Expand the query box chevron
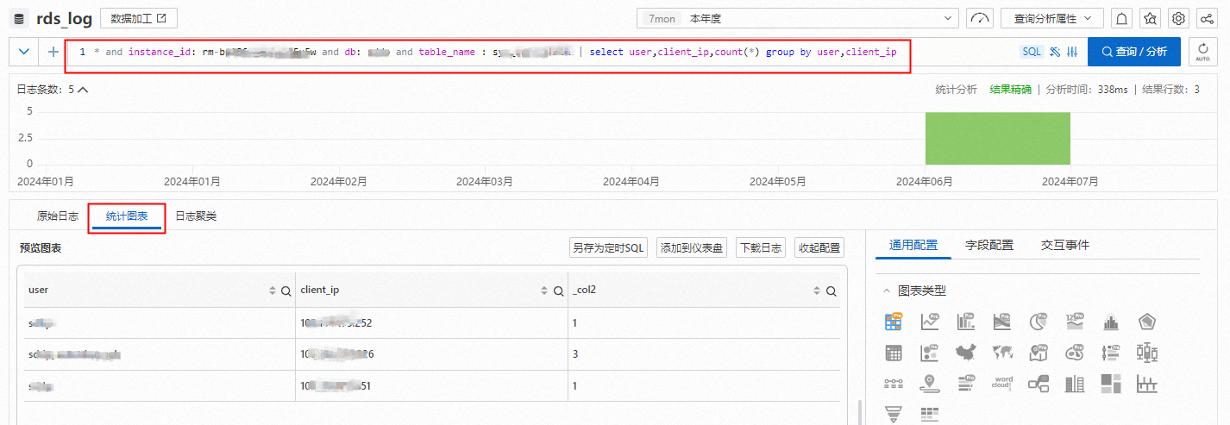The image size is (1230, 425). [x=23, y=52]
